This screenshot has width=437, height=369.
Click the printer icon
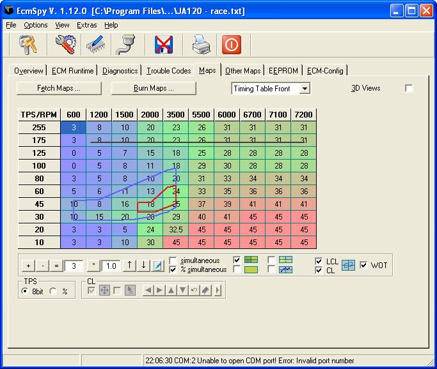(201, 44)
